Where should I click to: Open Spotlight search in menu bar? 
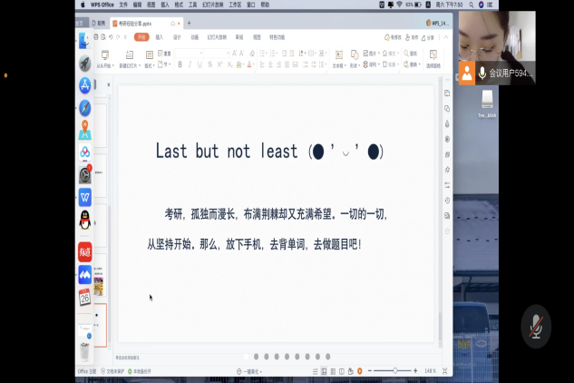click(472, 5)
